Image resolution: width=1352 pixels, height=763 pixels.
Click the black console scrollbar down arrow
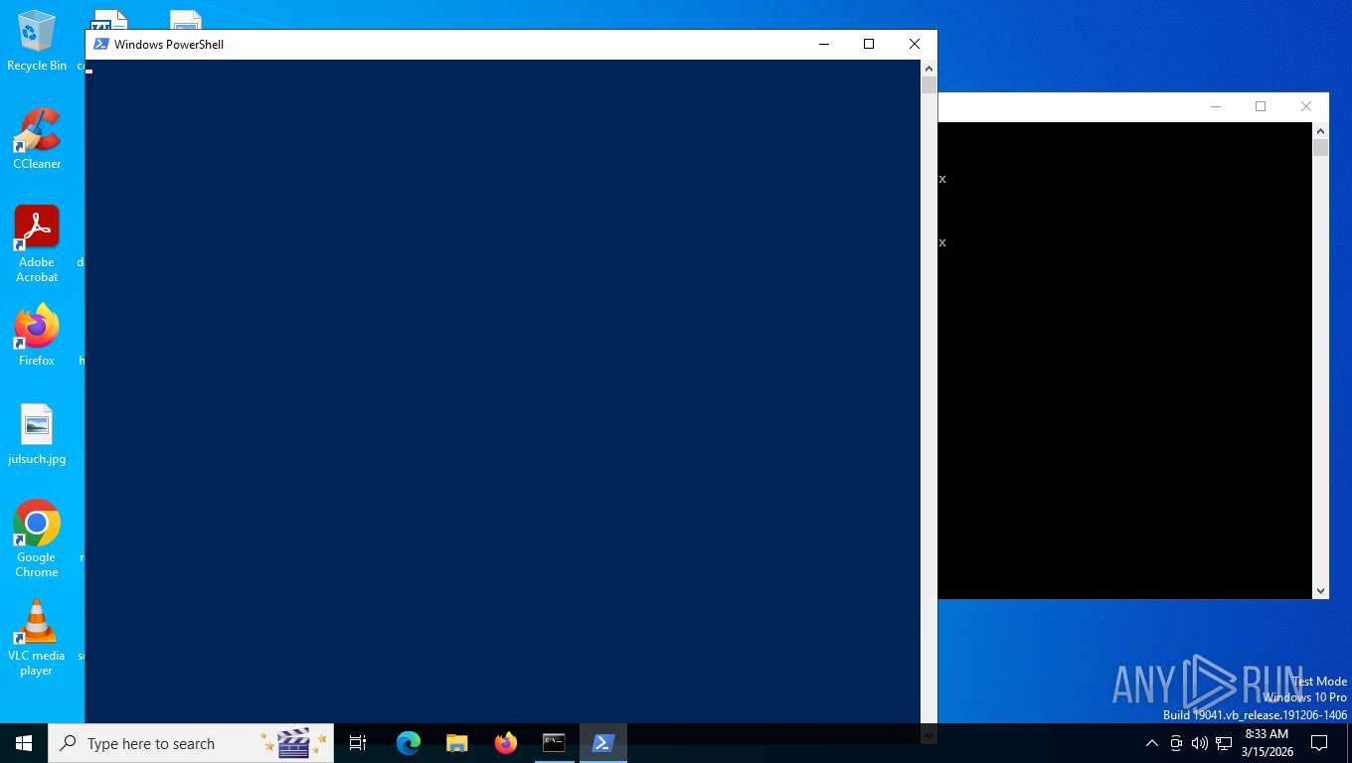(x=1320, y=590)
